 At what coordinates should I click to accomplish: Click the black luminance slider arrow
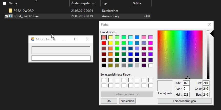click(x=212, y=34)
